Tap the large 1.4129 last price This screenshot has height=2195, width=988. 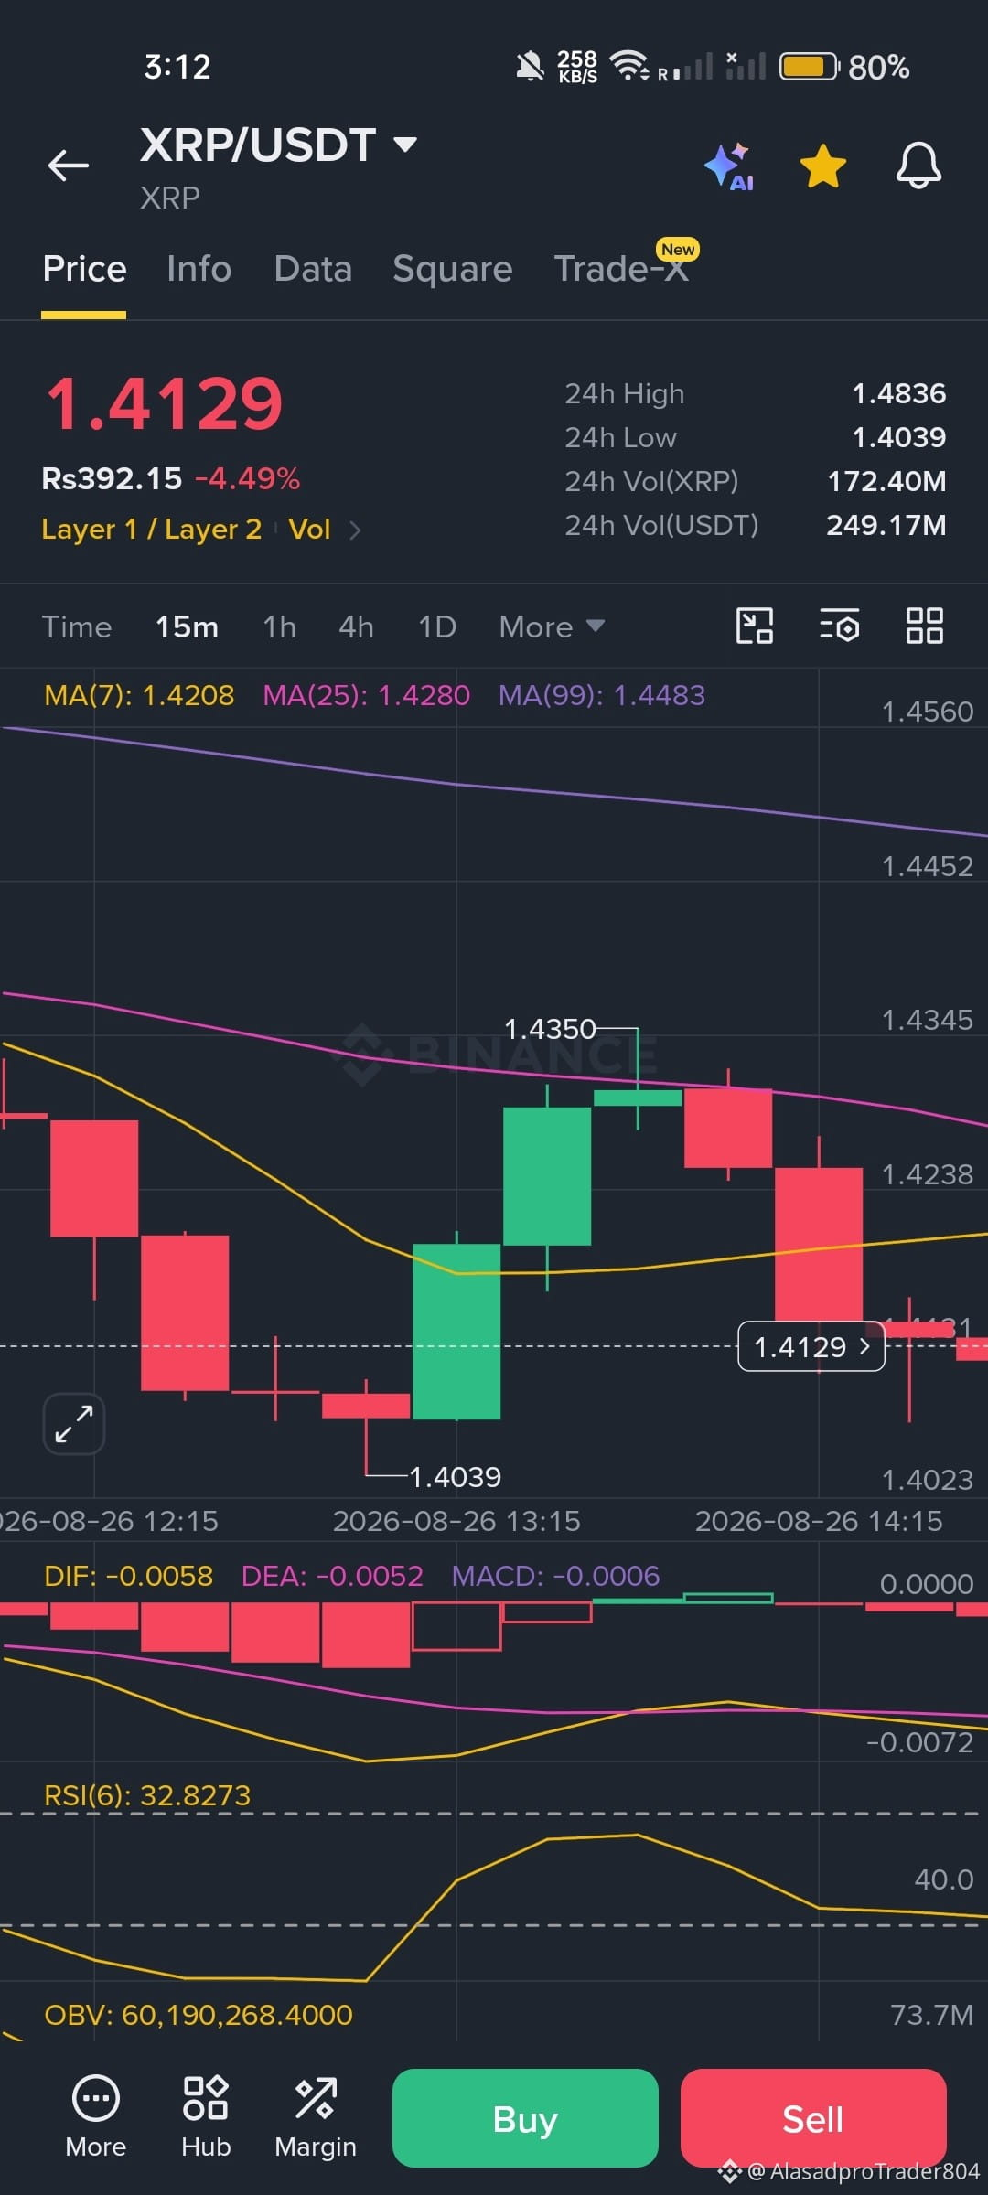pyautogui.click(x=165, y=403)
